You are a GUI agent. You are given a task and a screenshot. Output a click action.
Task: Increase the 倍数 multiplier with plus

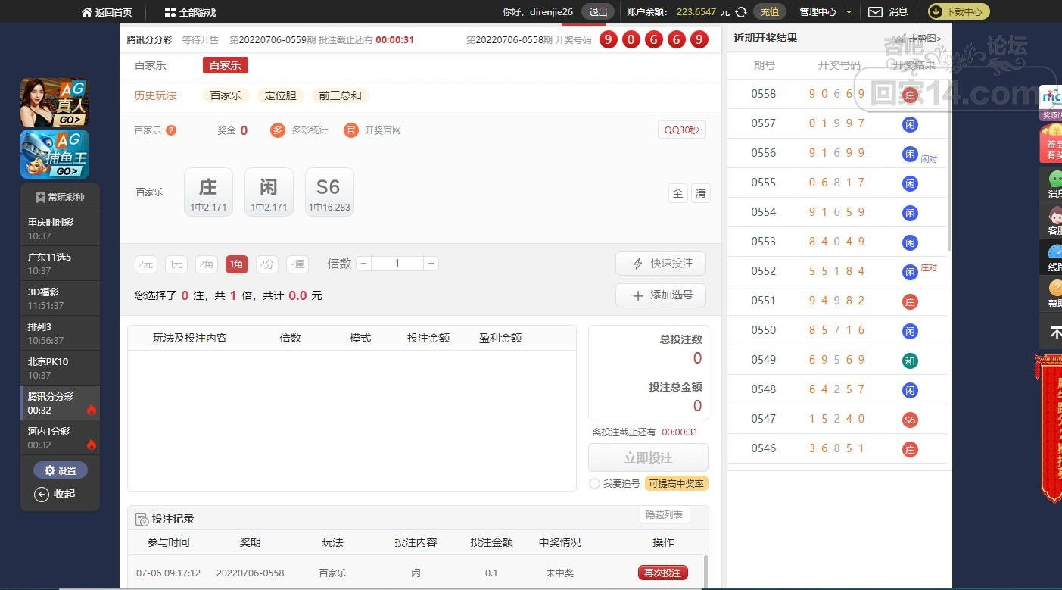coord(431,264)
